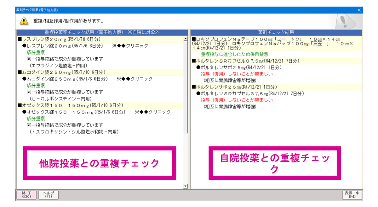Click the 重複投薬等チェック結果 left panel header
378x207 pixels.
click(102, 32)
